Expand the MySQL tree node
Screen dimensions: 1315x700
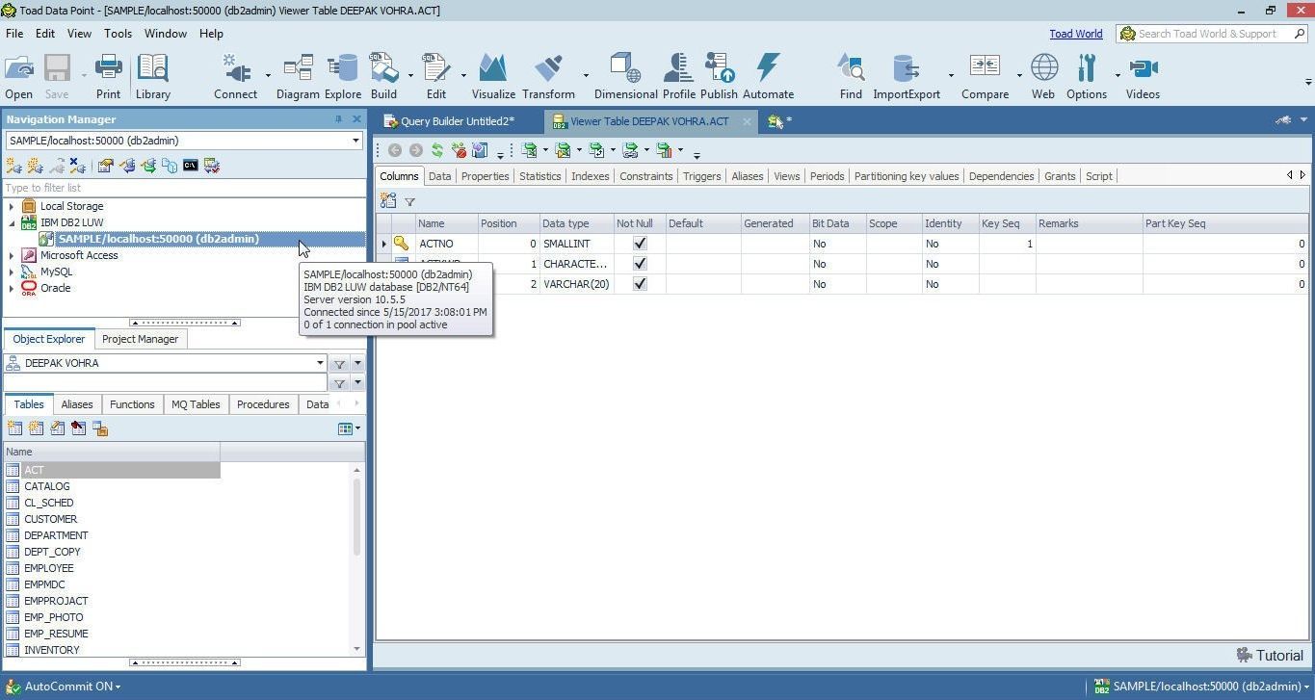[12, 272]
